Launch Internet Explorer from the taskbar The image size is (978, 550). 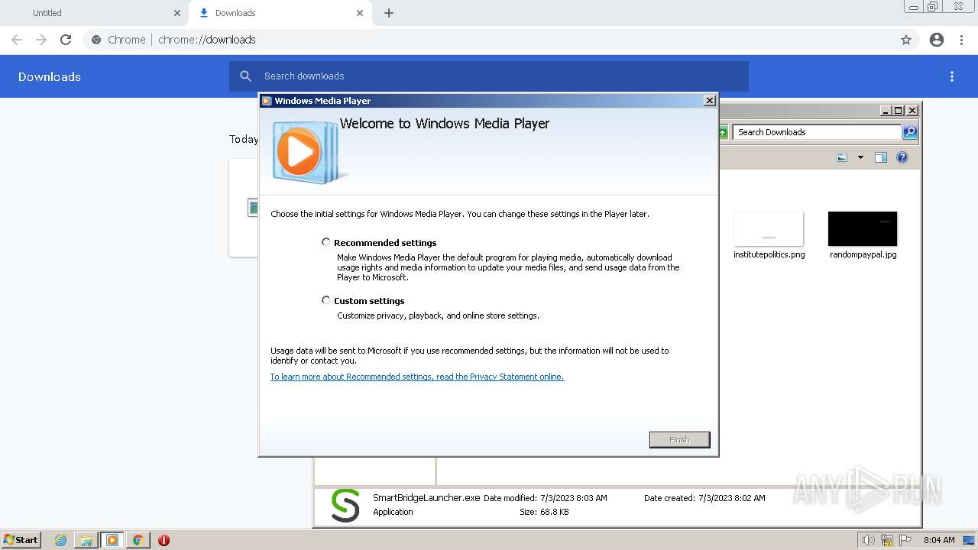pyautogui.click(x=61, y=540)
